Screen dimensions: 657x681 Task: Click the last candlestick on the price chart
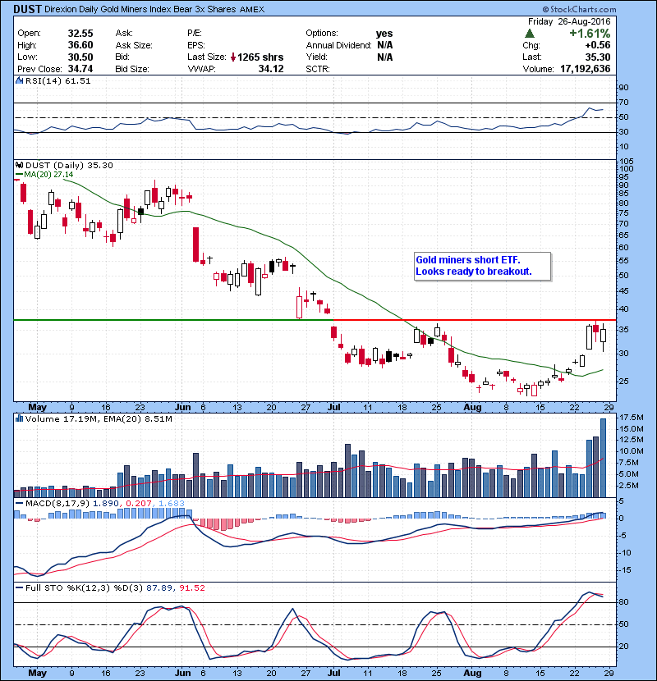point(603,337)
